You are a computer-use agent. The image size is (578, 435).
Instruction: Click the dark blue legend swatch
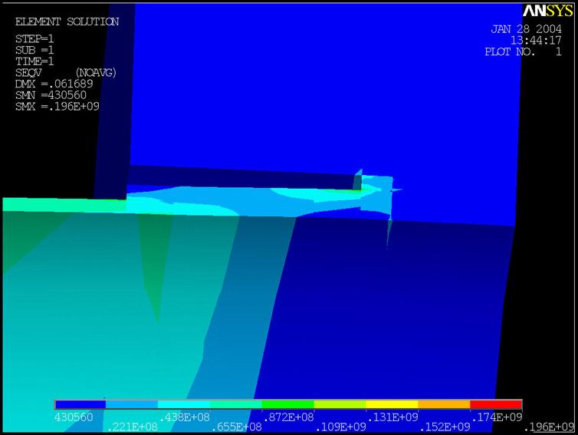click(80, 404)
